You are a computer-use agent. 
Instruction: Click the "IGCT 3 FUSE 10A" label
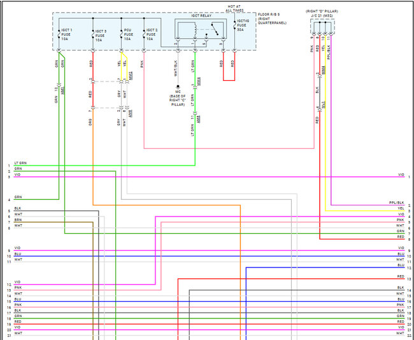point(101,36)
